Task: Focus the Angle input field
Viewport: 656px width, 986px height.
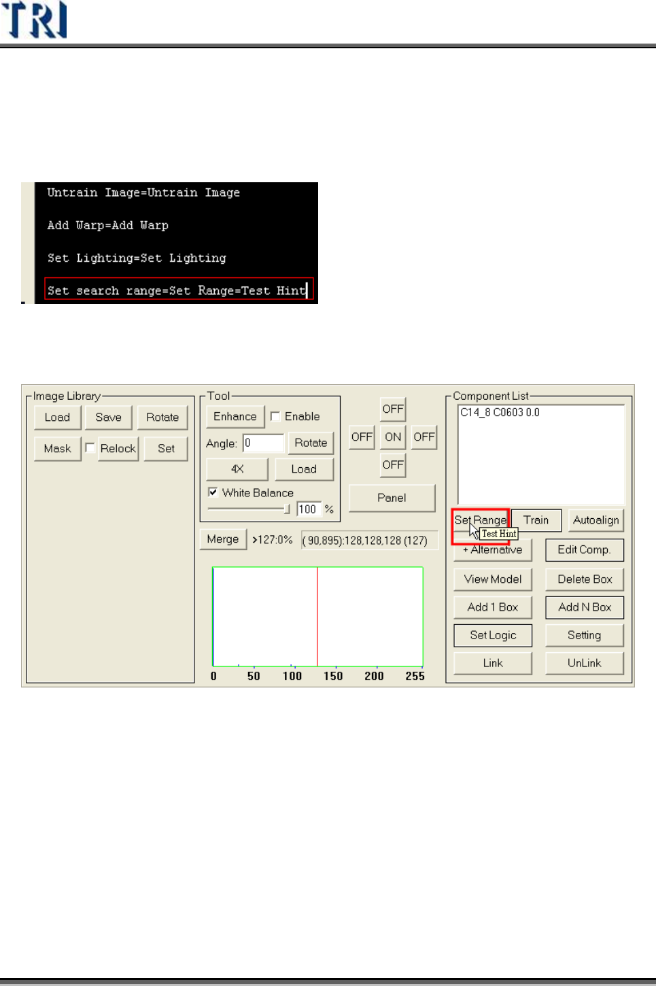Action: pyautogui.click(x=263, y=443)
